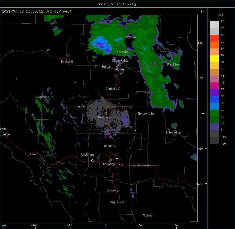Click the white asterisk marker east of Innisfail
The height and width of the screenshot is (229, 235).
coord(137,83)
